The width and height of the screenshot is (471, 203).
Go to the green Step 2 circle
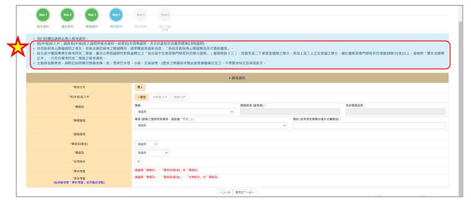point(67,15)
